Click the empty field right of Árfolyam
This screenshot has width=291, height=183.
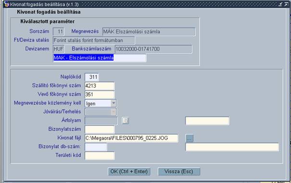pyautogui.click(x=207, y=121)
